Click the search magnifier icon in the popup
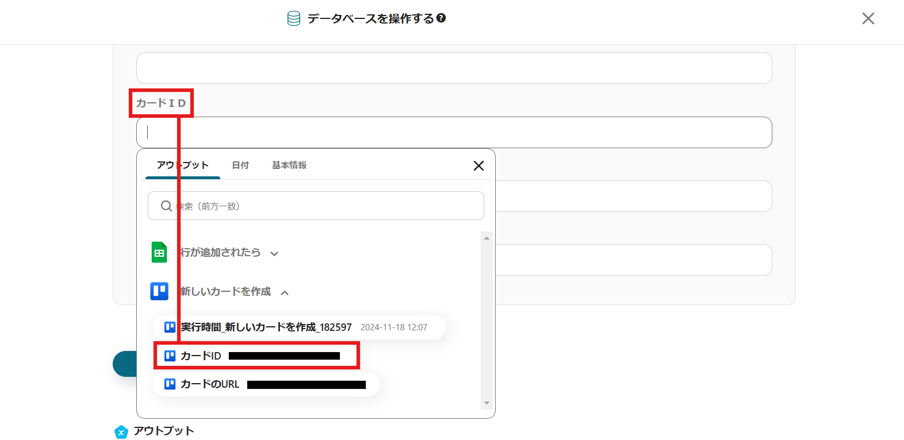Image resolution: width=904 pixels, height=440 pixels. tap(166, 206)
